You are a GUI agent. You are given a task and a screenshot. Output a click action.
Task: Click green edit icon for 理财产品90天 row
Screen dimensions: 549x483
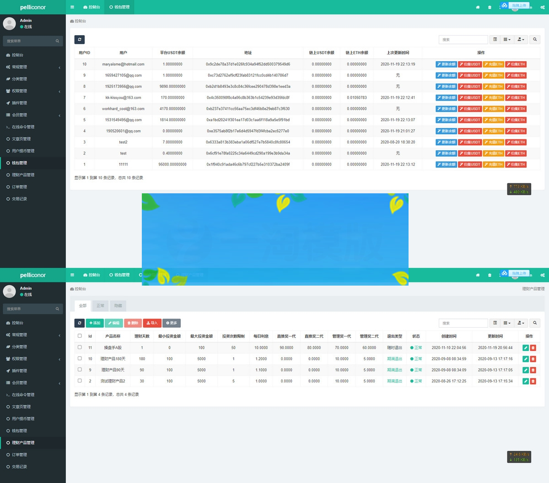click(526, 370)
